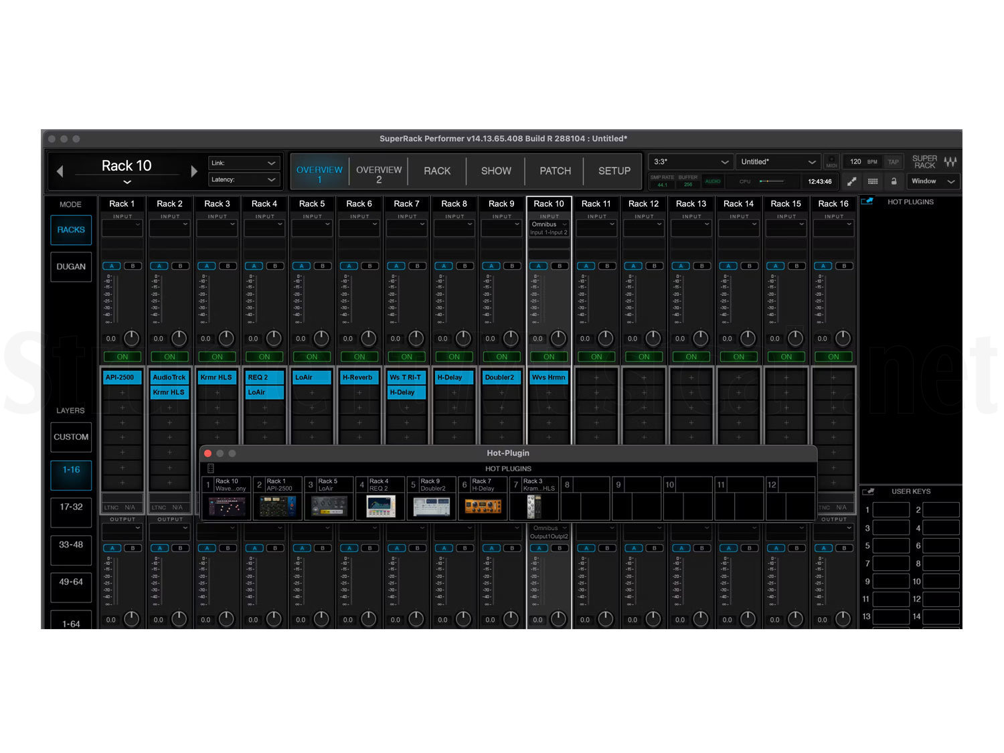Screen dimensions: 1004x753
Task: Open the Window dropdown menu
Action: [932, 181]
